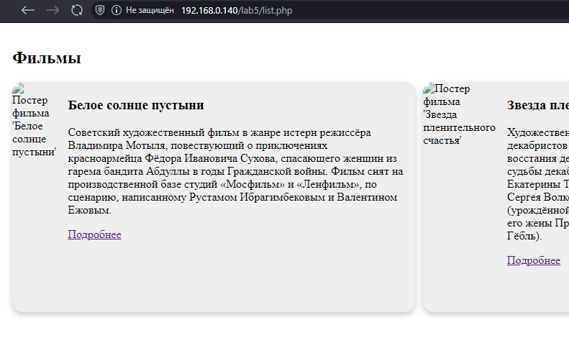569x343 pixels.
Task: Click the 'Не защищён' security label
Action: coord(150,11)
